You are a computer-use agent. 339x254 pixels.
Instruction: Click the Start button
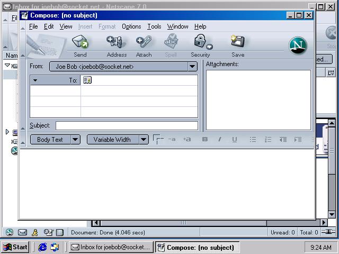click(x=15, y=247)
